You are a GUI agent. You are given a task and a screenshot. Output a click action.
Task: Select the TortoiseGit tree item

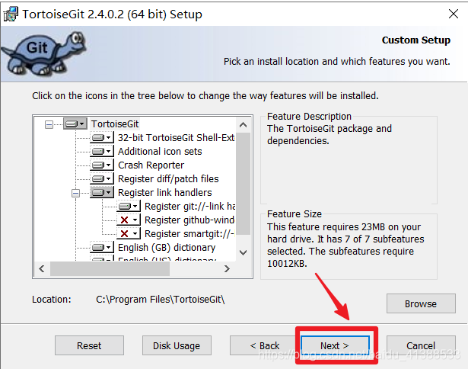[x=115, y=124]
